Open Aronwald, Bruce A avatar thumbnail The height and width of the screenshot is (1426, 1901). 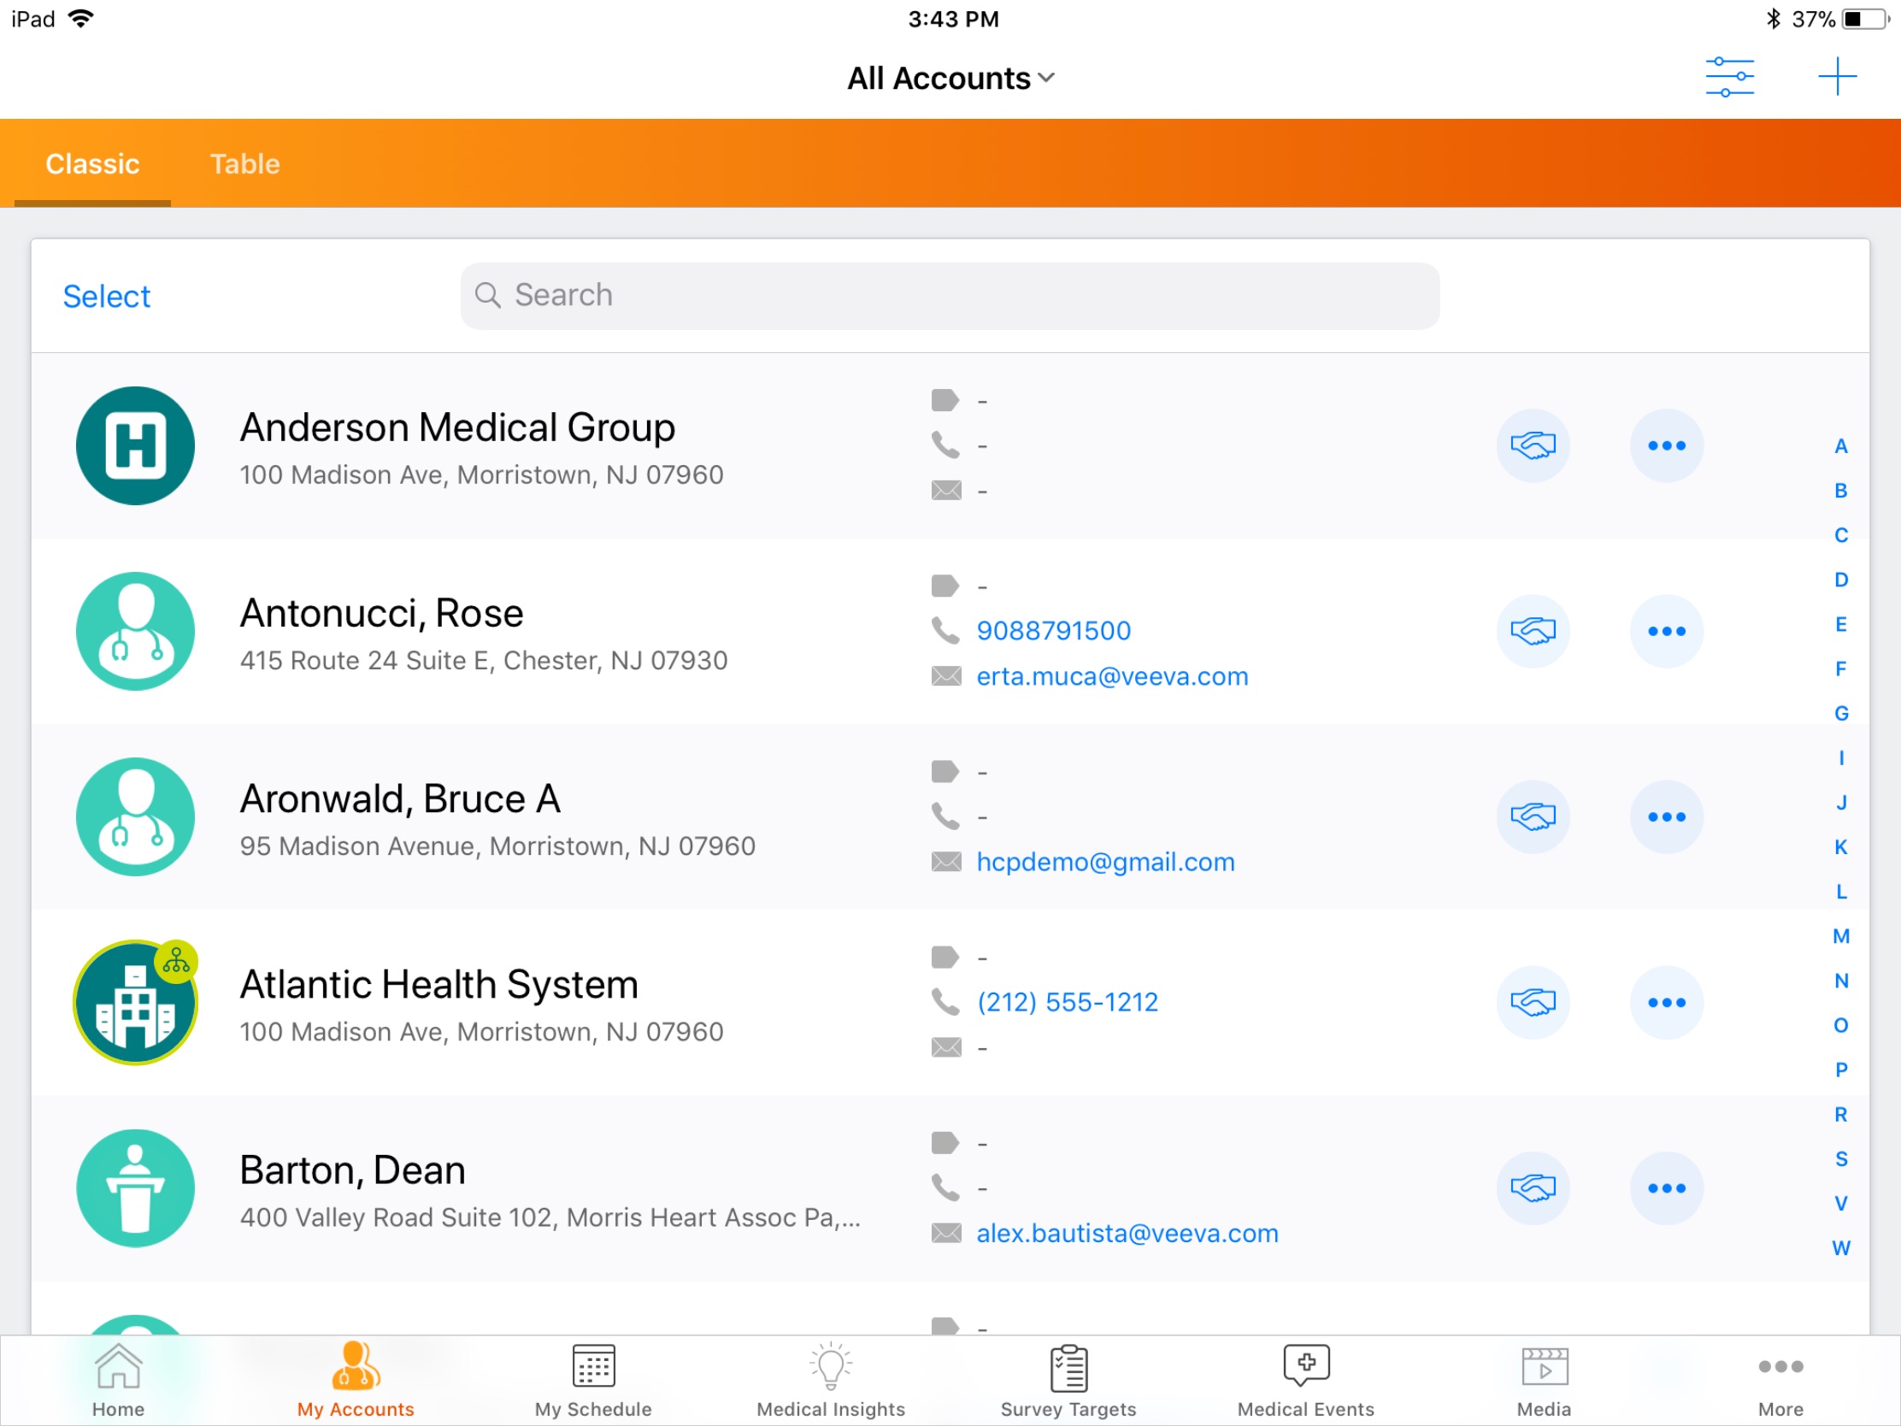coord(135,816)
